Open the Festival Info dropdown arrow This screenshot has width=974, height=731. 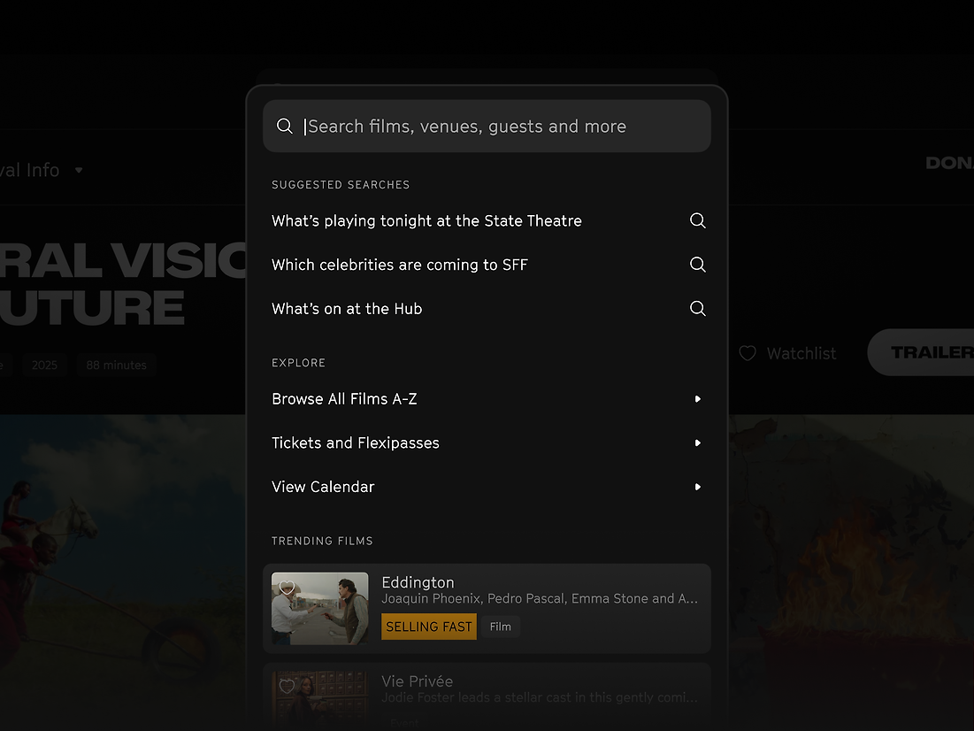[79, 170]
